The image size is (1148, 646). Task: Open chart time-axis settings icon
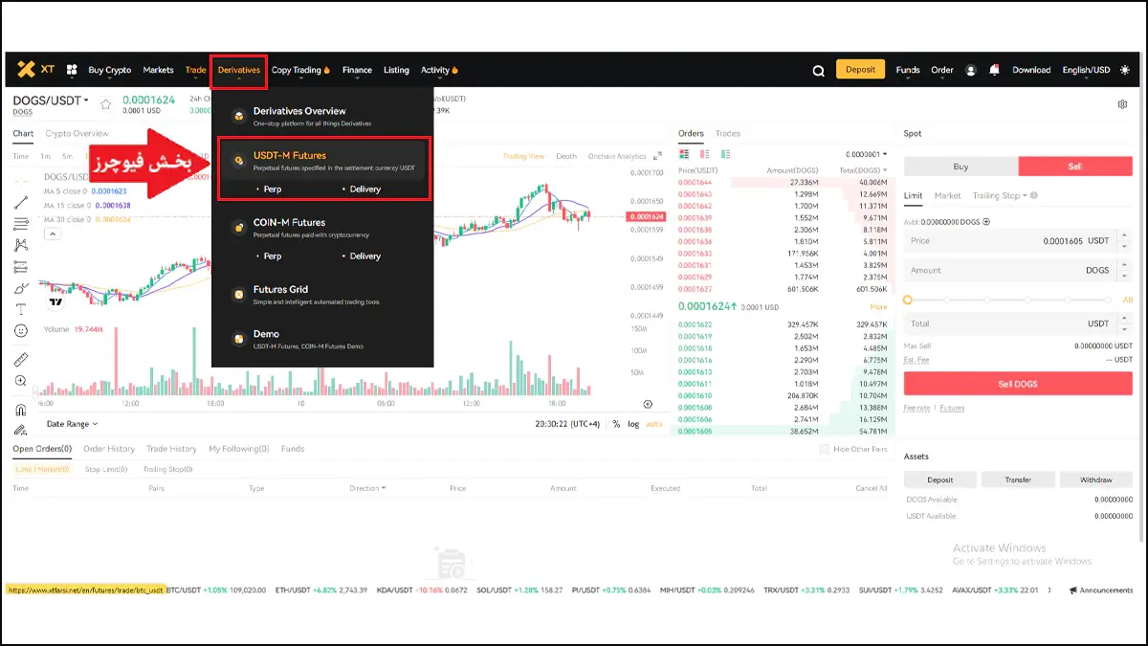click(648, 404)
